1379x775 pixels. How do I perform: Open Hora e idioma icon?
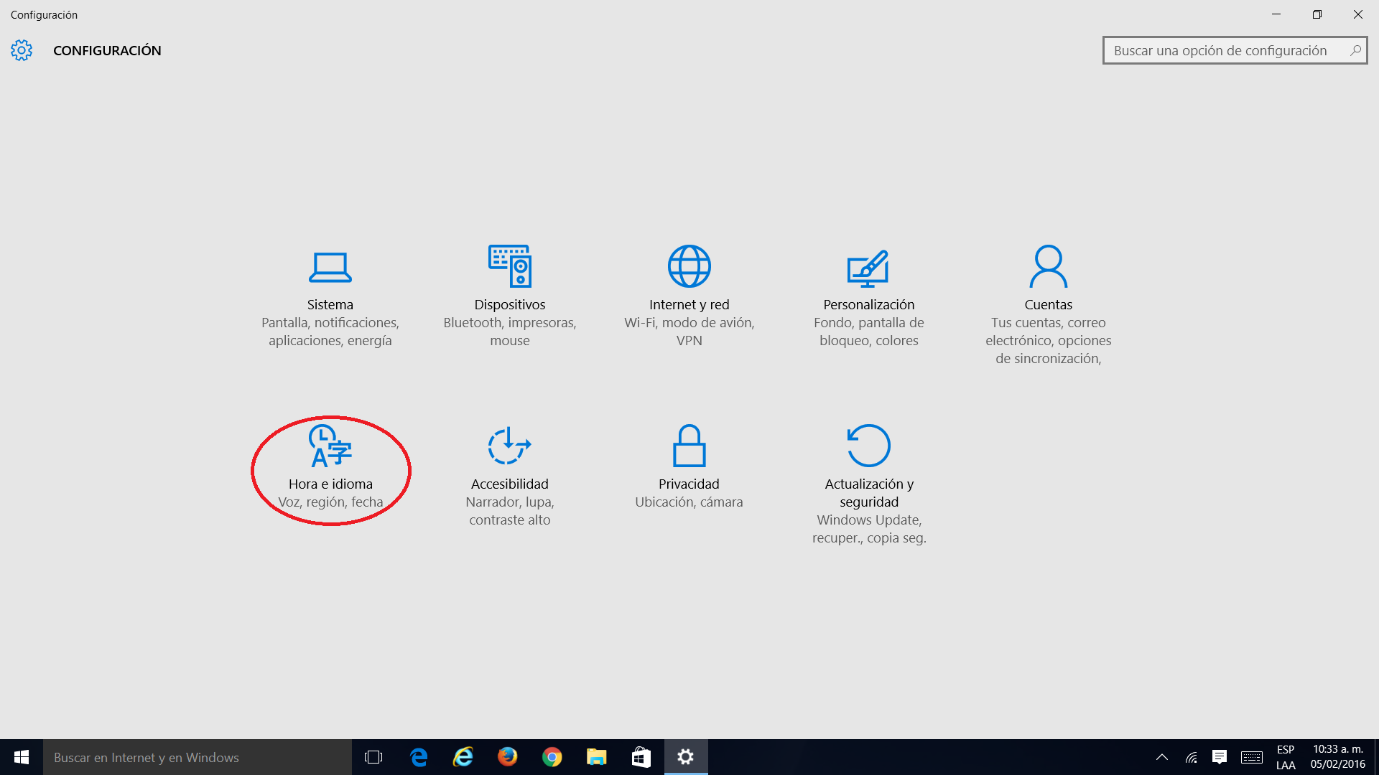pos(330,446)
